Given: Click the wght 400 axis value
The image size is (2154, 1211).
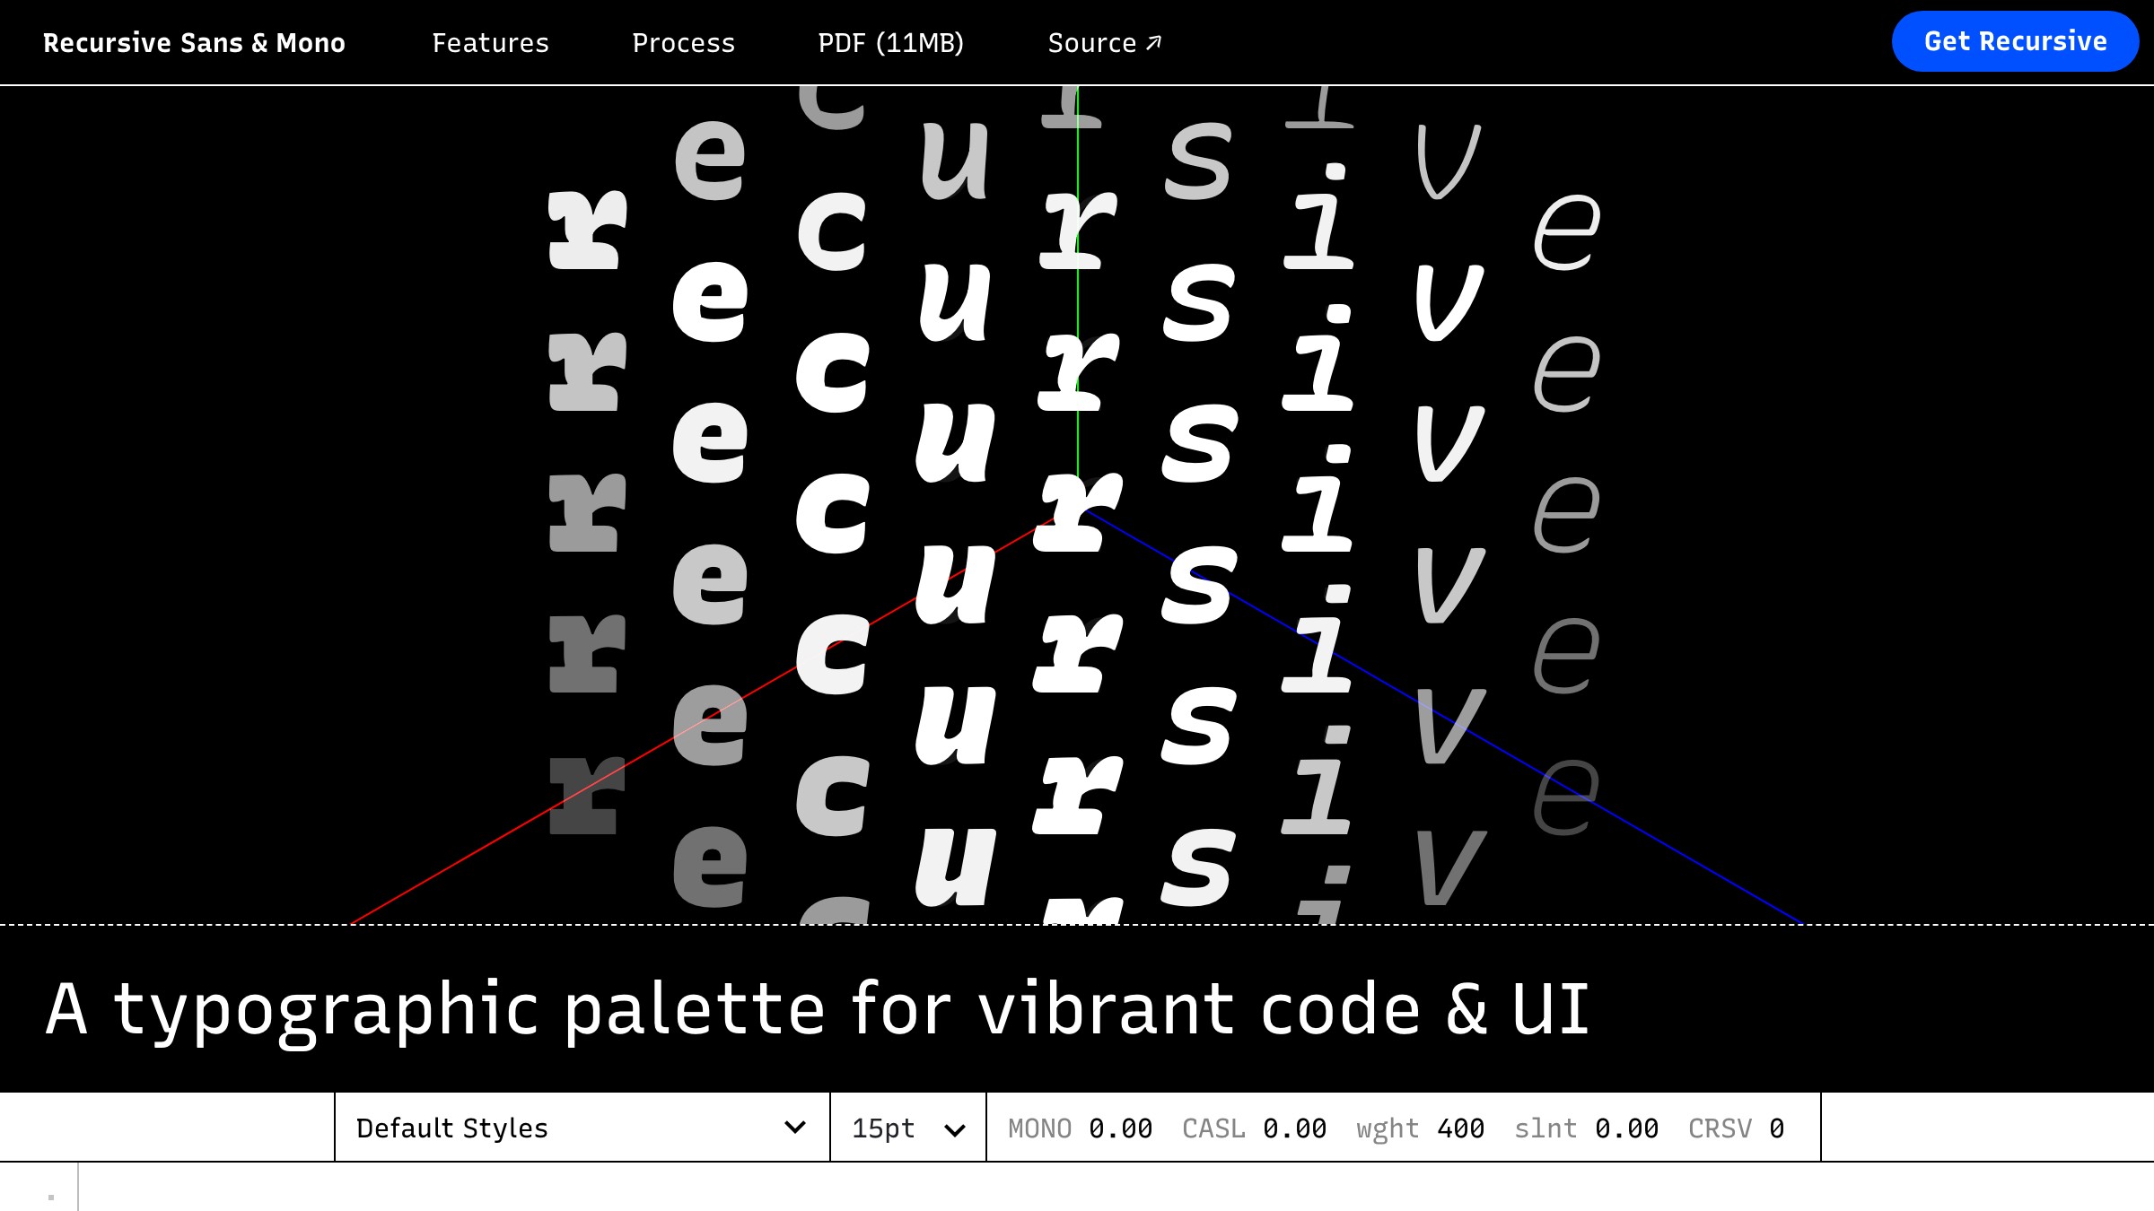Looking at the screenshot, I should point(1420,1128).
